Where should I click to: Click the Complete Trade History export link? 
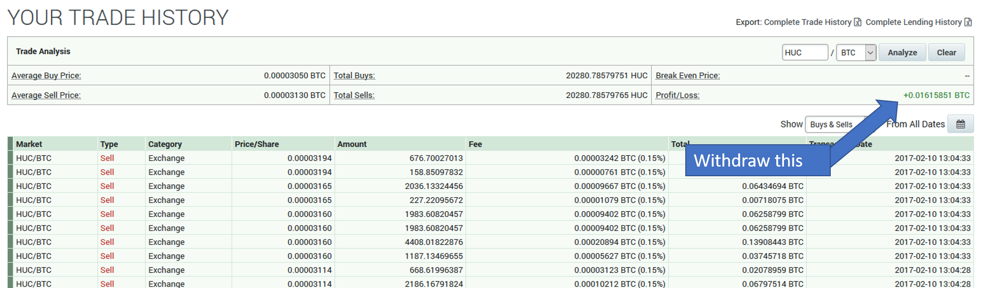click(807, 22)
